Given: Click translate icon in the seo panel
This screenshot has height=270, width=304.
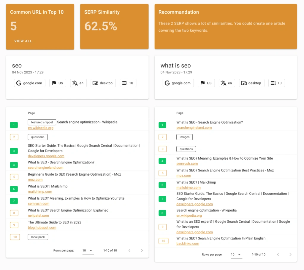Looking at the screenshot, I should coord(75,83).
